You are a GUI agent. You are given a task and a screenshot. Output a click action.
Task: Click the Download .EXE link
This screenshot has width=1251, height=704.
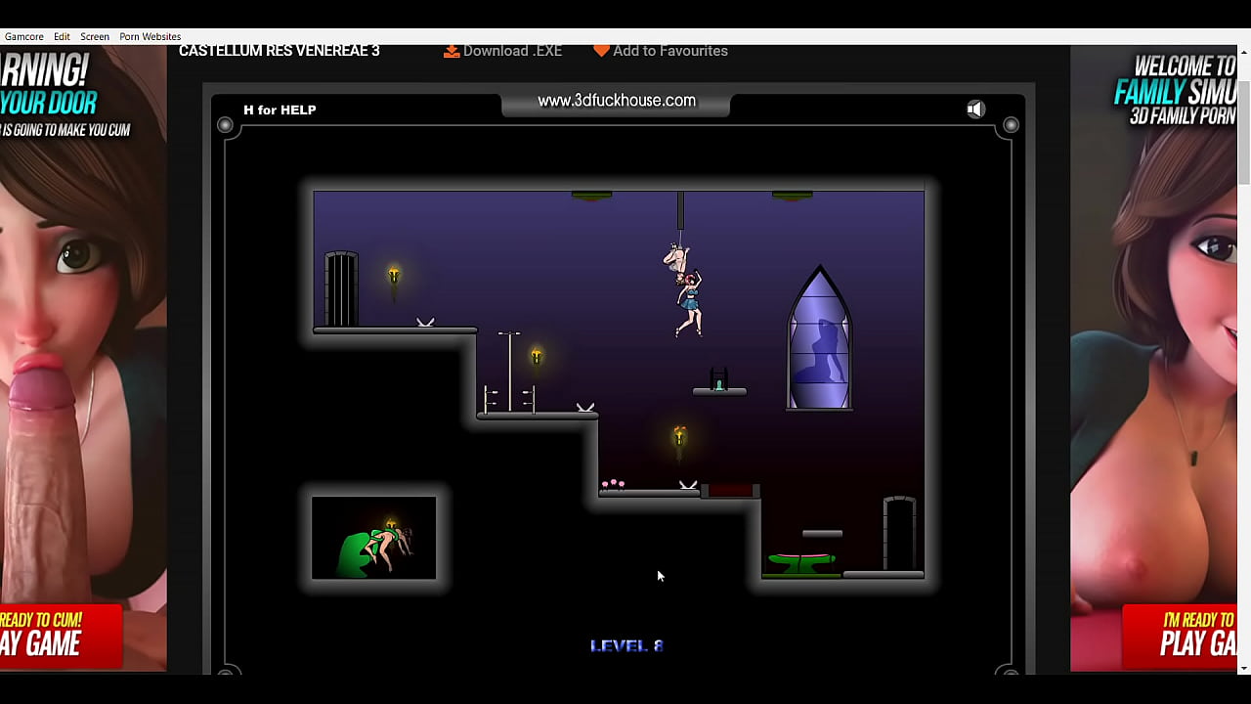[x=512, y=50]
